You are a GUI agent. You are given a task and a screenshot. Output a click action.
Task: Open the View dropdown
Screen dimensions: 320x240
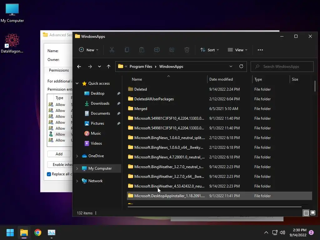click(x=237, y=50)
